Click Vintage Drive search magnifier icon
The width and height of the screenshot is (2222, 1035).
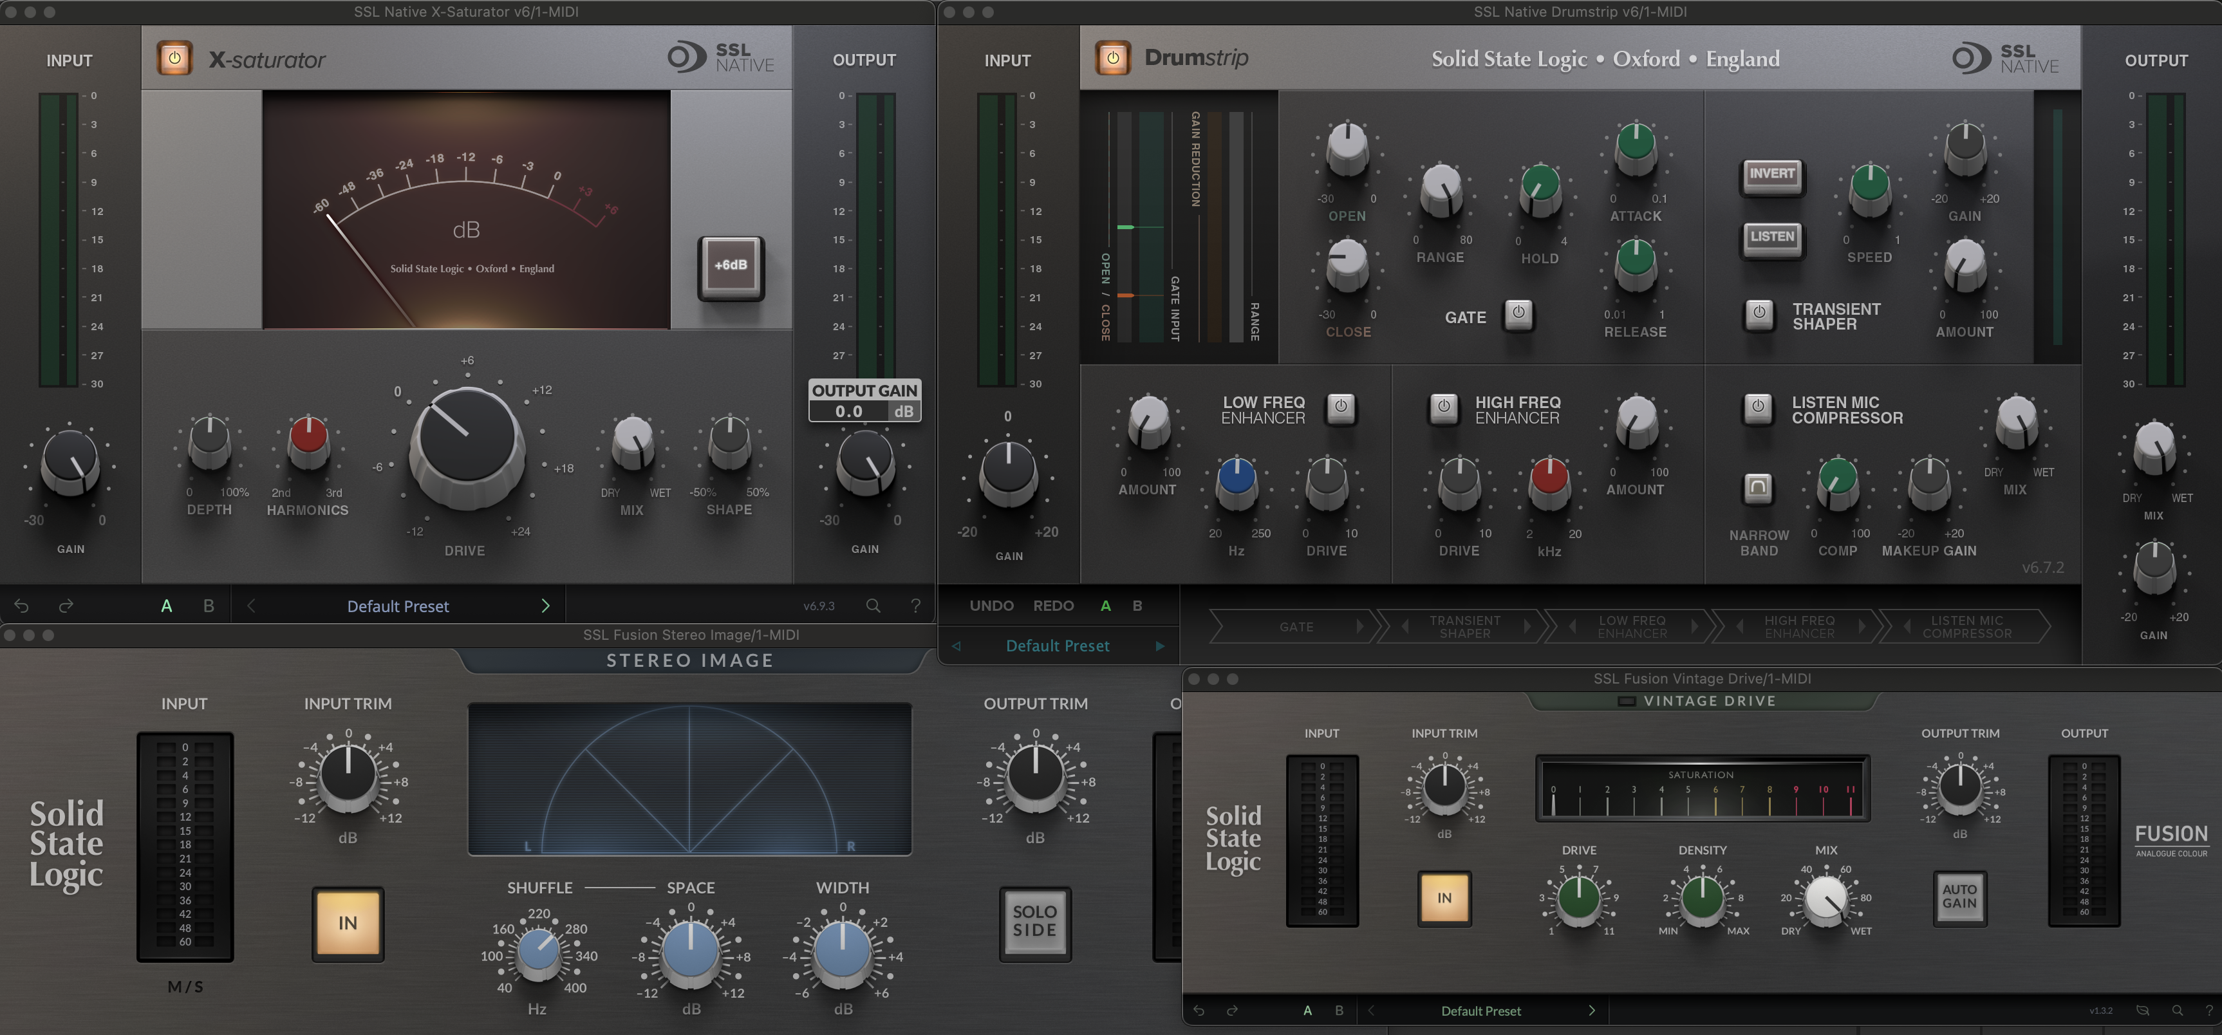pyautogui.click(x=2177, y=1011)
